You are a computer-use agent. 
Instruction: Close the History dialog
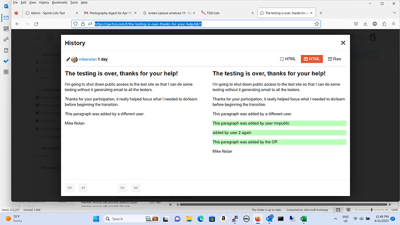point(343,43)
